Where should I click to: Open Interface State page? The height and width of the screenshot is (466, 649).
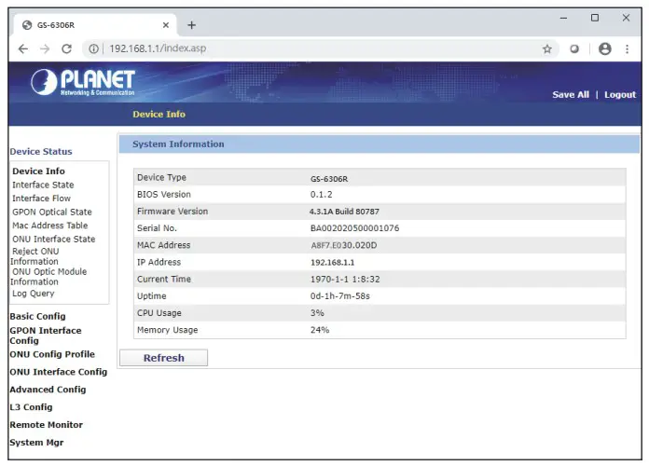tap(43, 185)
